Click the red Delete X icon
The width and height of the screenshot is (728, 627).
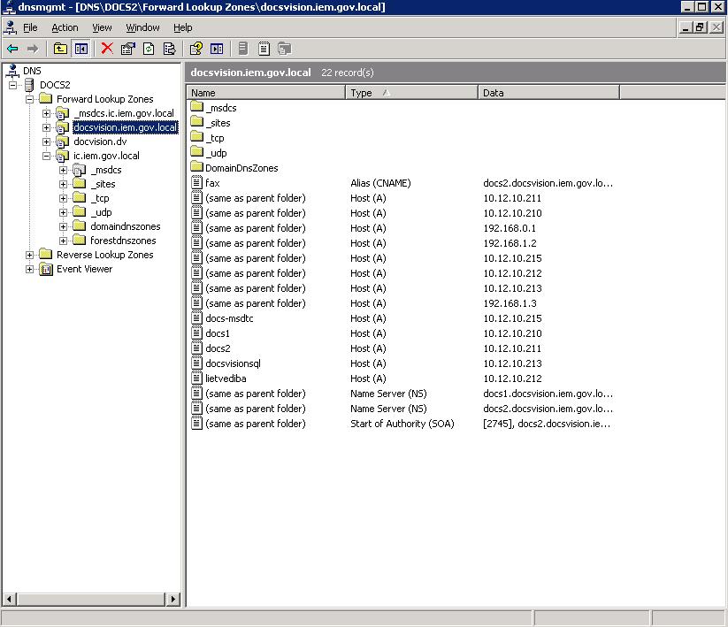point(107,49)
